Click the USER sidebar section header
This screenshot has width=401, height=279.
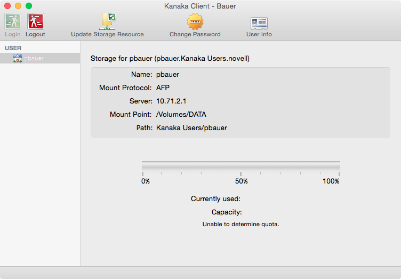13,48
